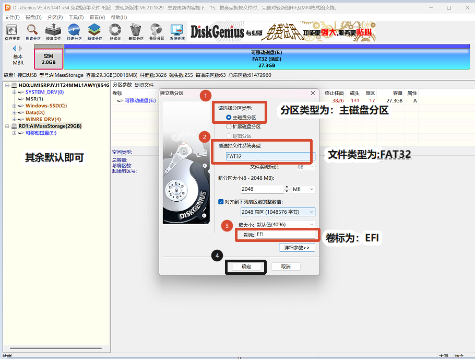Open the 工具(T) menu
Screen dimensions: 475x359
[x=76, y=17]
